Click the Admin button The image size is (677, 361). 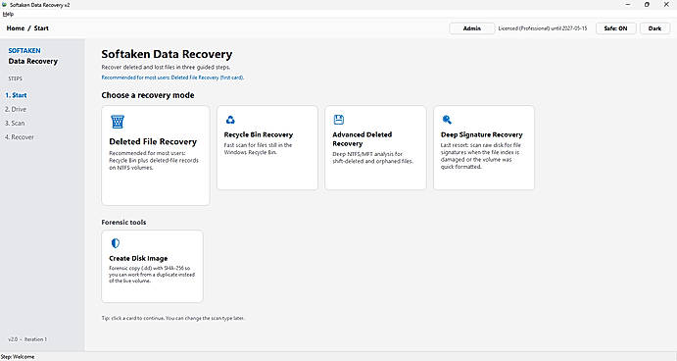(472, 28)
